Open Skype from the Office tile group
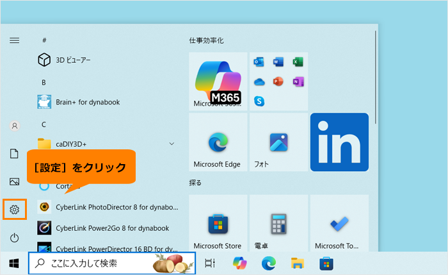The image size is (448, 275). pyautogui.click(x=259, y=101)
